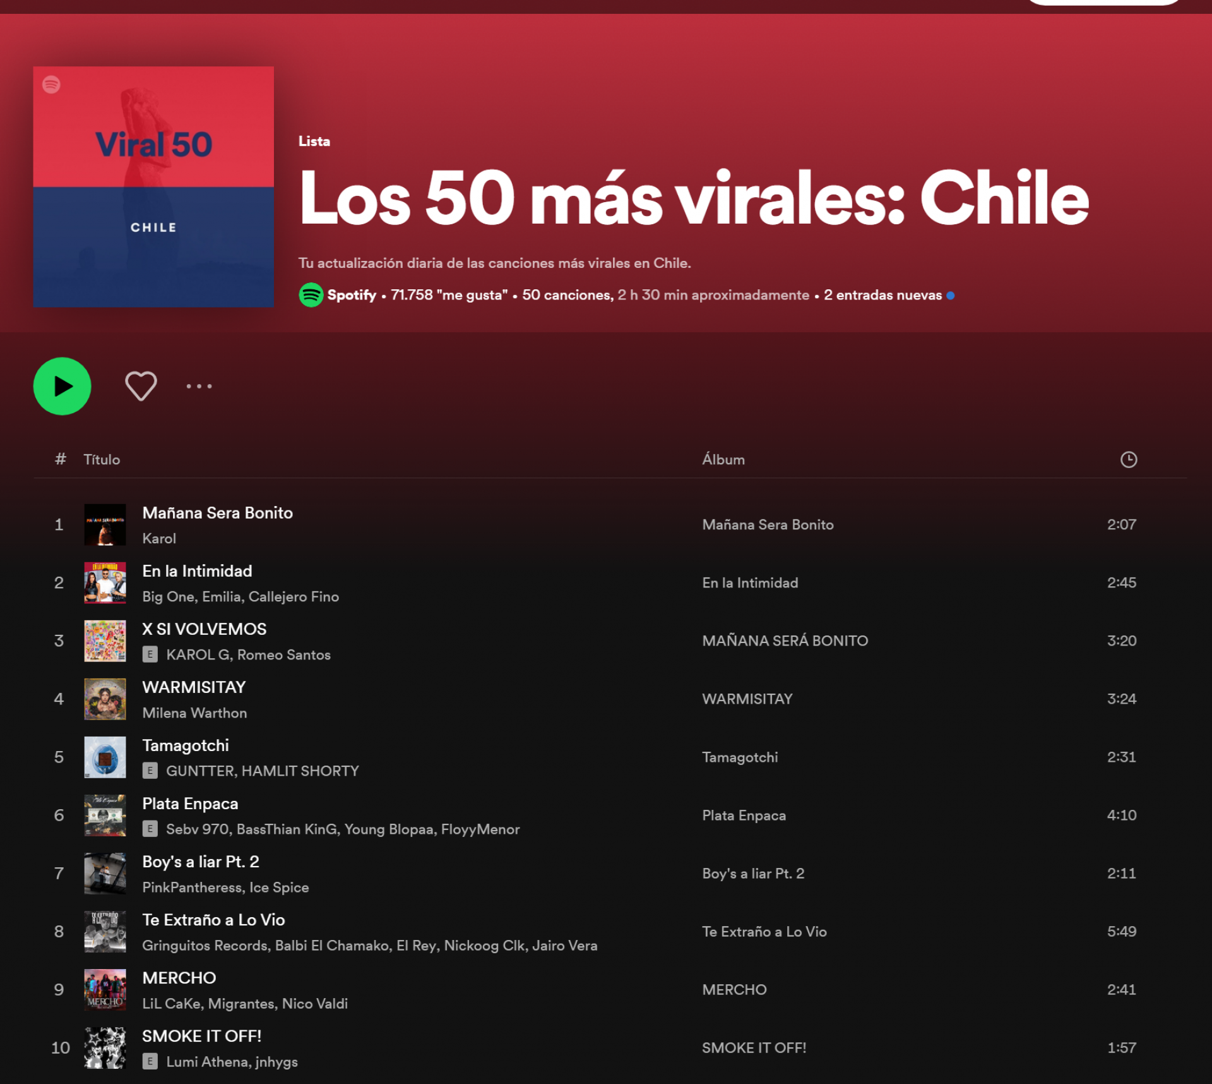Click the Spotify play button icon
This screenshot has width=1212, height=1084.
pyautogui.click(x=62, y=386)
